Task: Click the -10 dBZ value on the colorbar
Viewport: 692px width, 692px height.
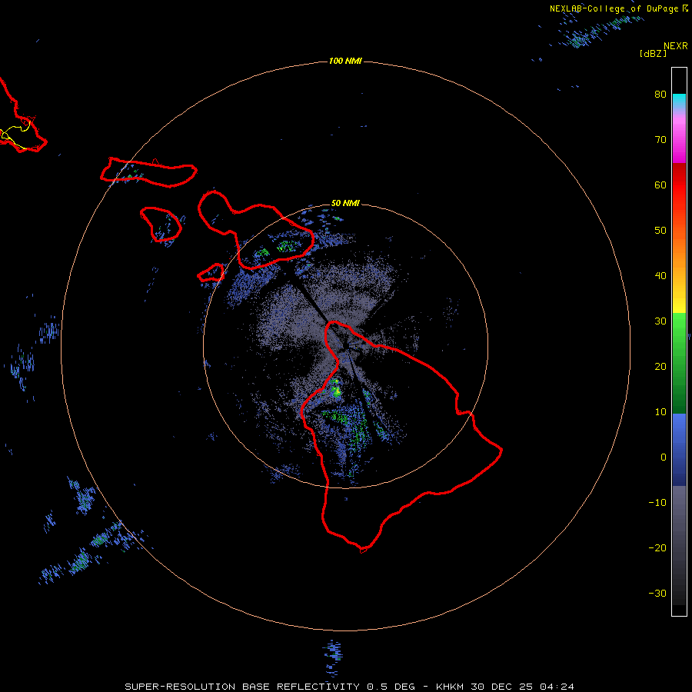Action: point(657,503)
